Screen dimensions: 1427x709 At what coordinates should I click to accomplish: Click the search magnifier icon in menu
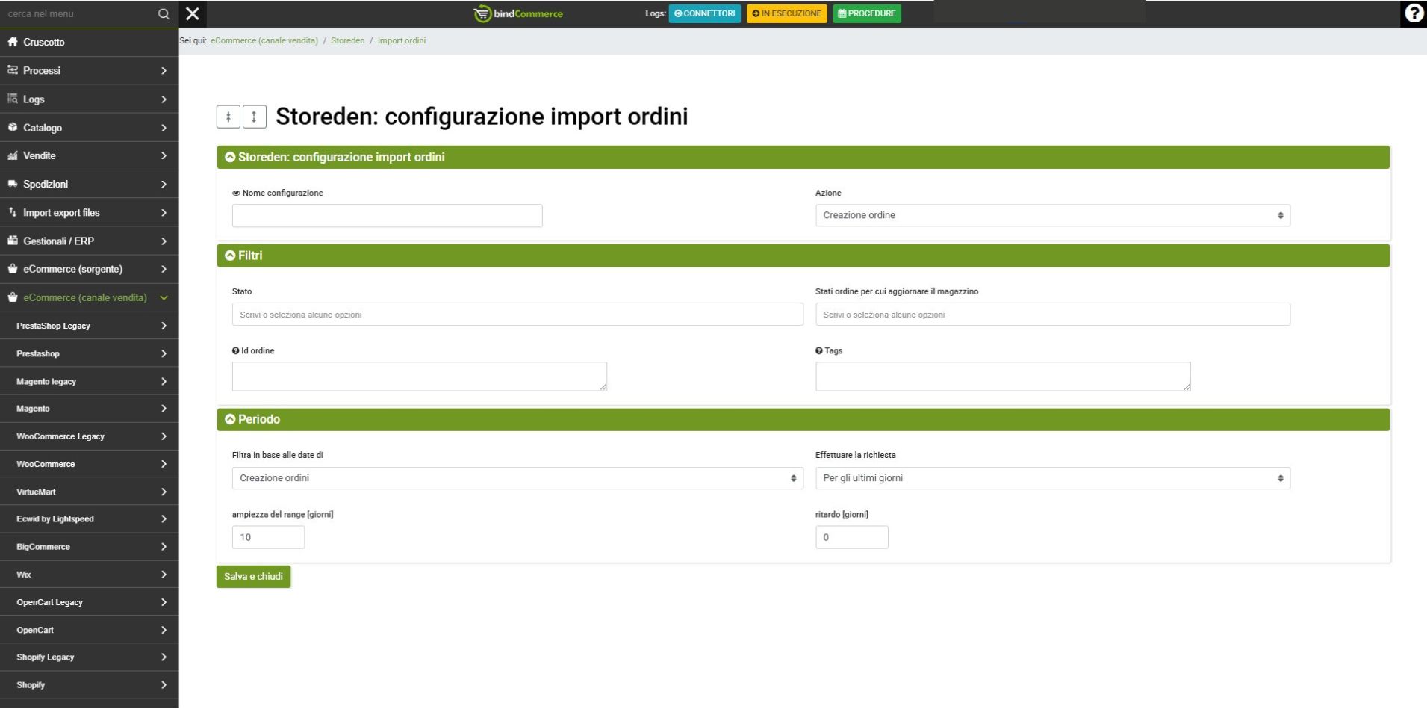click(x=164, y=14)
